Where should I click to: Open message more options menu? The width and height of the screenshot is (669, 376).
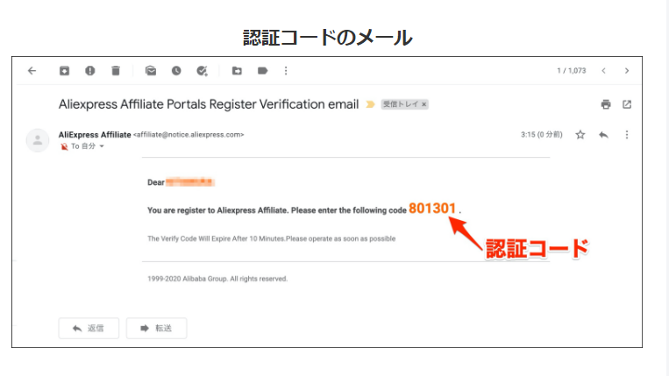627,135
